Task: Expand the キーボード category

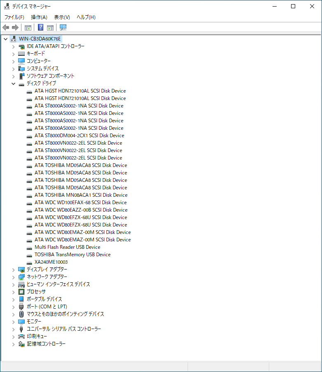Action: (14, 54)
